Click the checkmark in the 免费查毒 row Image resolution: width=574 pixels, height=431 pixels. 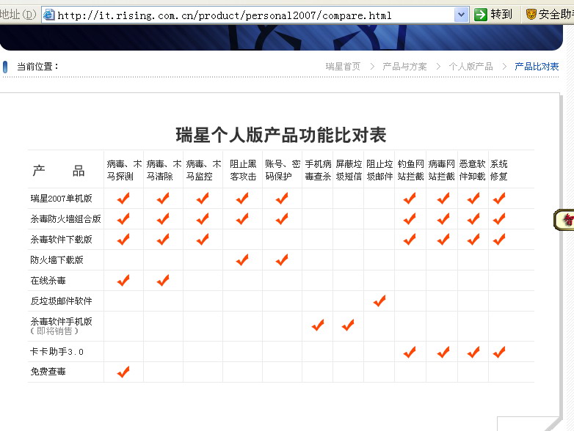tap(123, 372)
